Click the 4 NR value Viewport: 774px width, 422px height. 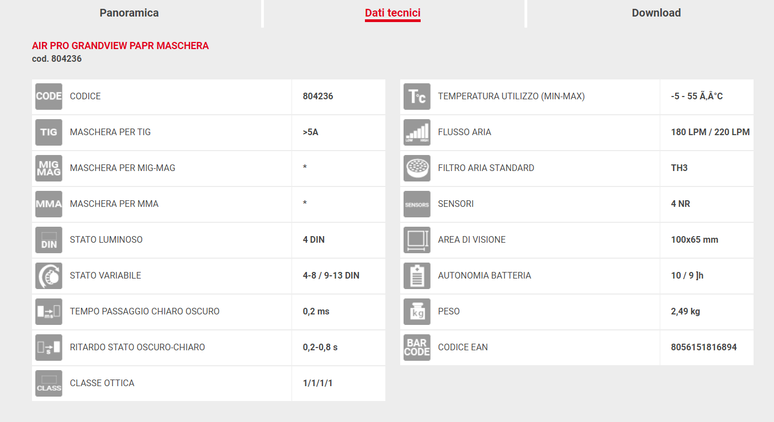(681, 204)
